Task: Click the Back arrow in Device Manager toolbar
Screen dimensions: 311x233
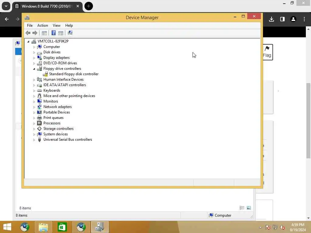Action: (x=28, y=33)
